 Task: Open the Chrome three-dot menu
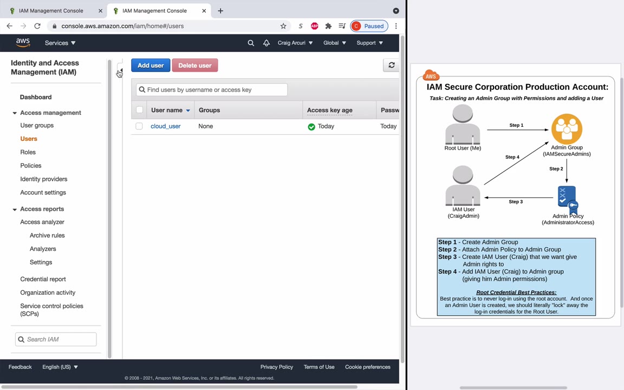396,26
